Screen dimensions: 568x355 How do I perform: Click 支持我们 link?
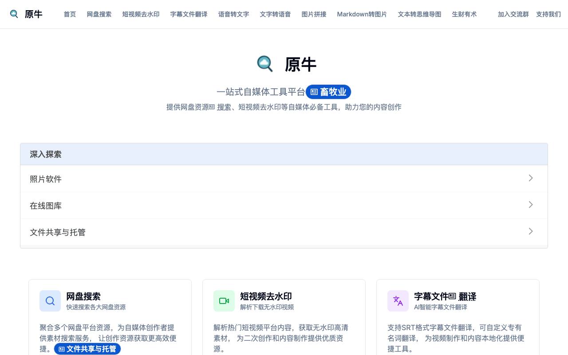pos(548,14)
